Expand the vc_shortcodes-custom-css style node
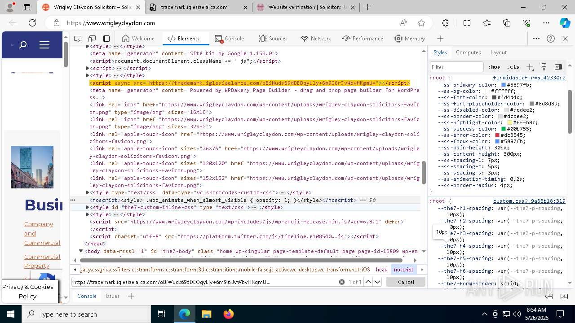 [88, 193]
